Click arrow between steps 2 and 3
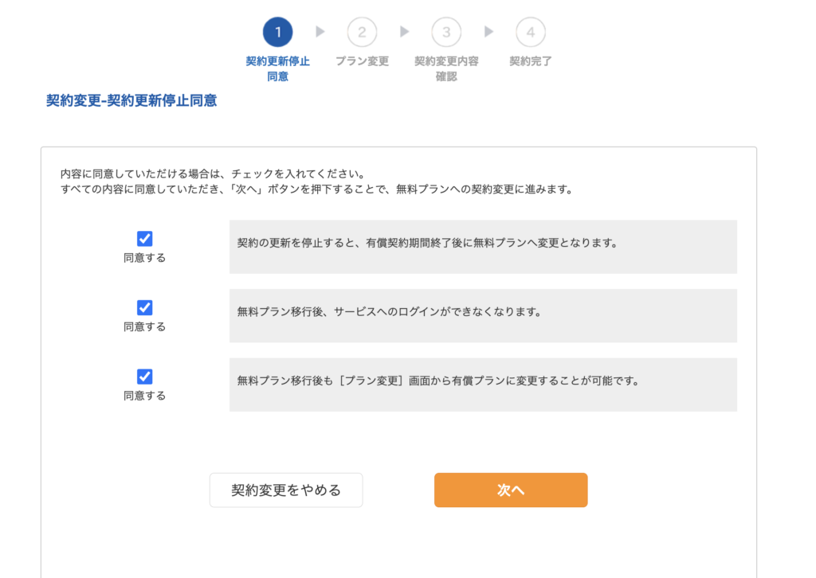The height and width of the screenshot is (578, 816). coord(404,32)
